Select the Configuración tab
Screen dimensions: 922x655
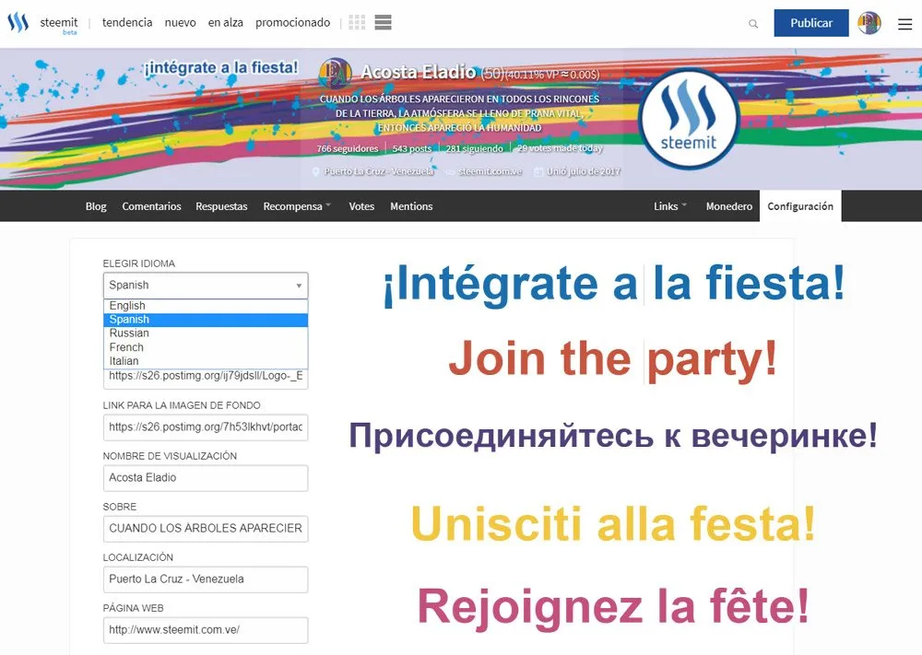800,206
